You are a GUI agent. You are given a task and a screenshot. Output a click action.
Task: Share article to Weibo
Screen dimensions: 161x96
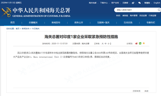point(136,43)
